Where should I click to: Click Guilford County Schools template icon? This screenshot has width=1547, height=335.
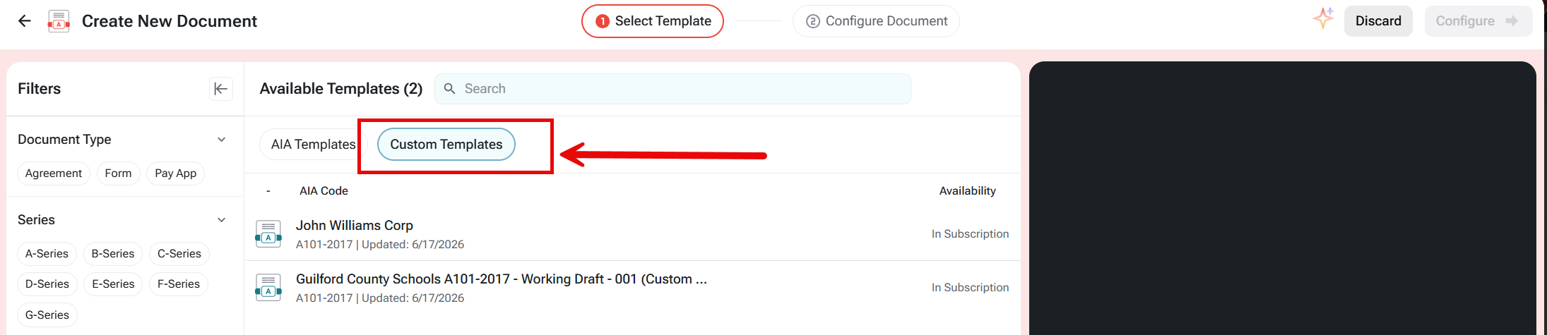click(268, 287)
